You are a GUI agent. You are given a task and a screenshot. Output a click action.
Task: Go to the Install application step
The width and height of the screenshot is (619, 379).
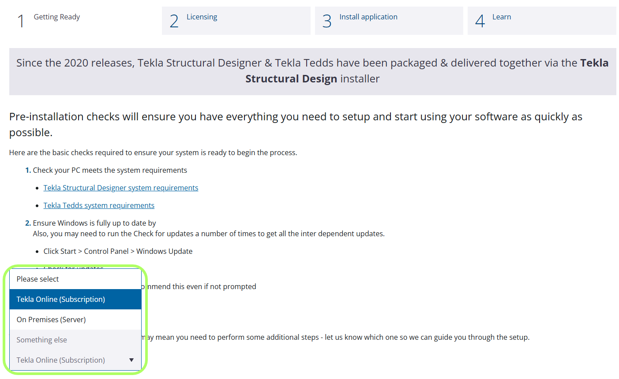pyautogui.click(x=389, y=21)
